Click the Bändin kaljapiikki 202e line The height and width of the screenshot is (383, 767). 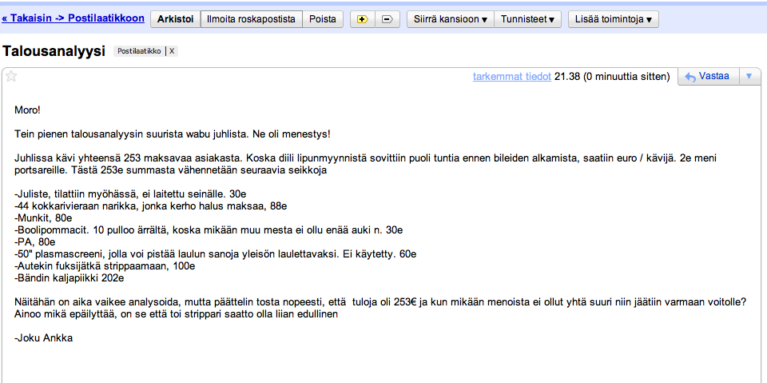[x=69, y=278]
